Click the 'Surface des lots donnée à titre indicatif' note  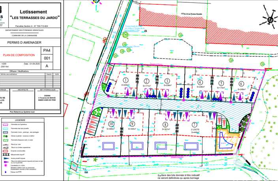pyautogui.click(x=178, y=175)
